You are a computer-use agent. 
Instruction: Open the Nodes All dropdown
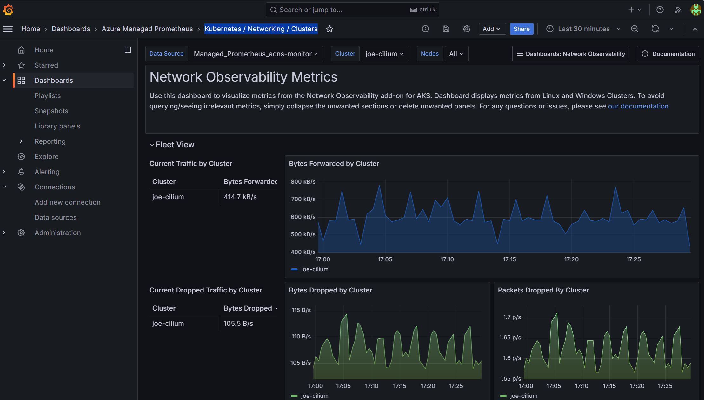(x=456, y=54)
